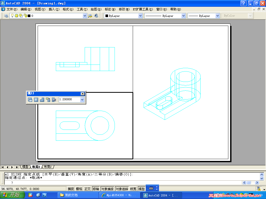Image resolution: width=266 pixels, height=199 pixels.
Task: Click the status bar tray down arrow
Action: 264,189
